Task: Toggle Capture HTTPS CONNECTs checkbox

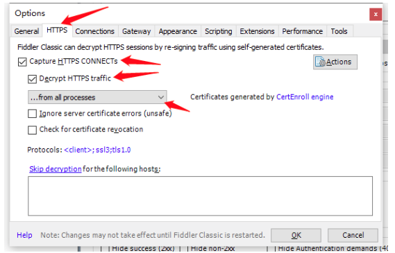Action: (22, 62)
